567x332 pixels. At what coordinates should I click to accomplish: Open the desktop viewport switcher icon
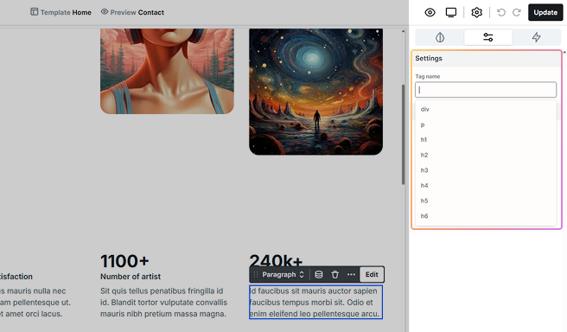point(451,13)
